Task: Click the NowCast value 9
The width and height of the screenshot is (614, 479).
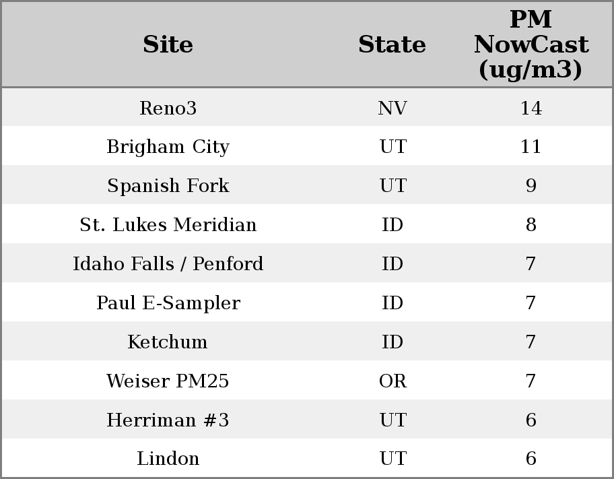Action: [x=531, y=186]
